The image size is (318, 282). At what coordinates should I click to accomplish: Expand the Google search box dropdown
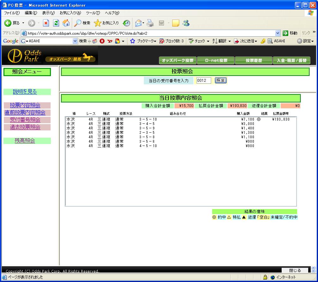tap(75, 41)
